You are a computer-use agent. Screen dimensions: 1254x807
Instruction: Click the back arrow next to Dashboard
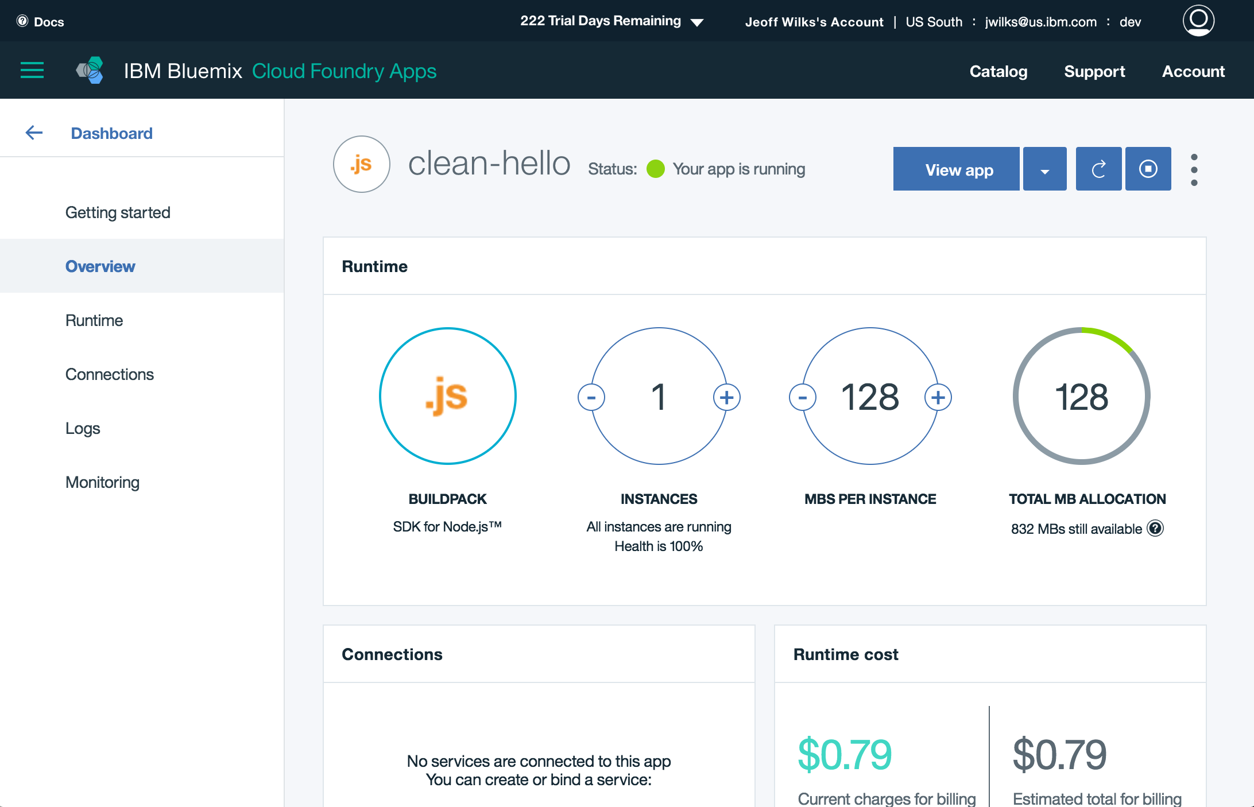34,133
